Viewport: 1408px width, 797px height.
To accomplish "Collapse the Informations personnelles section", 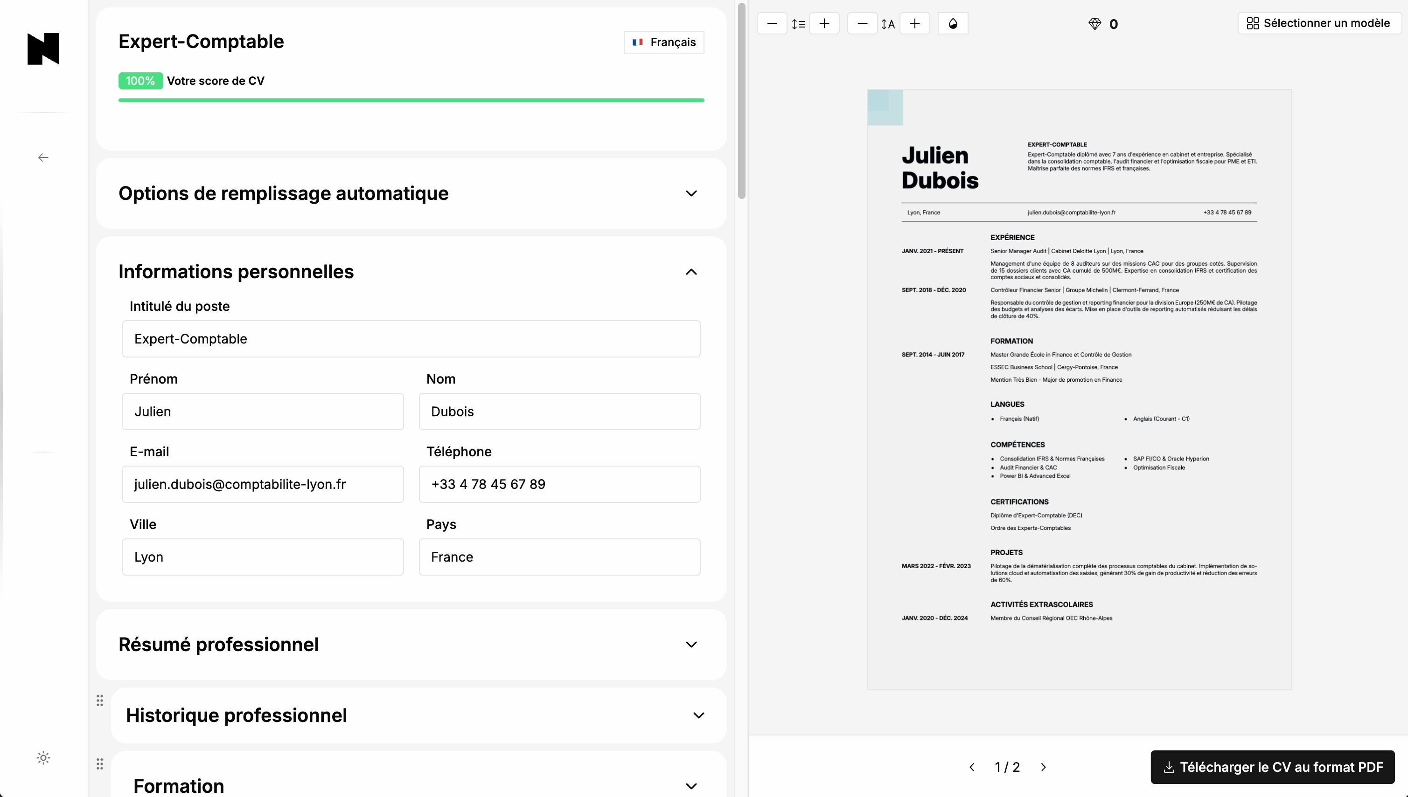I will pos(691,272).
